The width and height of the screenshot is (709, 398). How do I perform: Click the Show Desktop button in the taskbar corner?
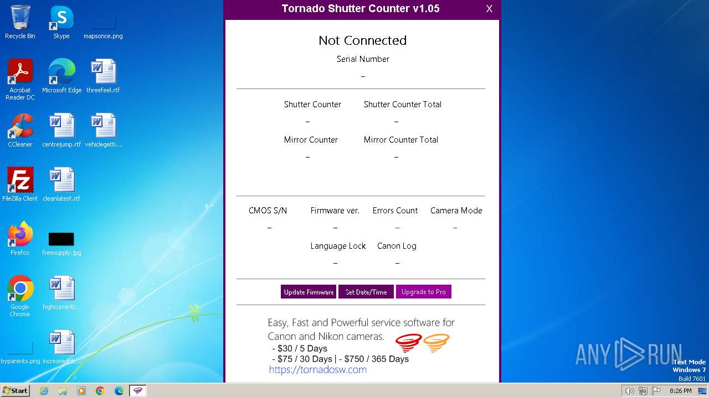[702, 391]
